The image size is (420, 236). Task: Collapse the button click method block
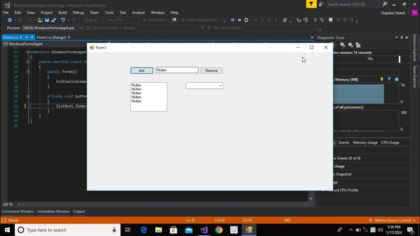tap(28, 96)
